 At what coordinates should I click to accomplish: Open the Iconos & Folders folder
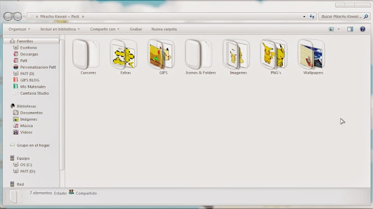click(200, 57)
